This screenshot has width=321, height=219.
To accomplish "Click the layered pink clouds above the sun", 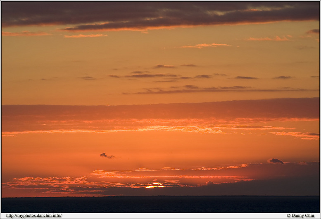I will click(x=165, y=173).
